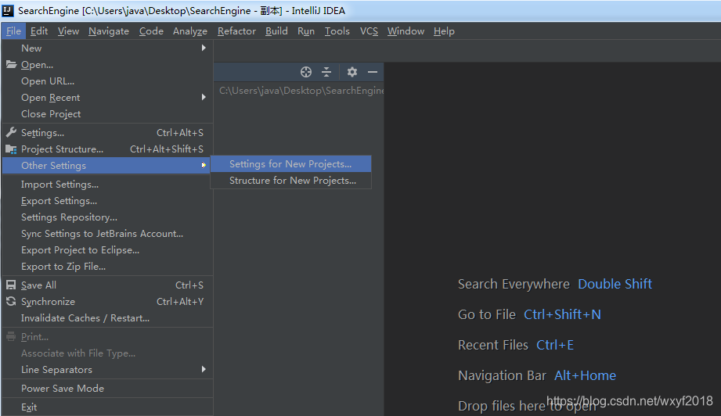Click the Synchronize refresh arrows icon

(x=11, y=302)
